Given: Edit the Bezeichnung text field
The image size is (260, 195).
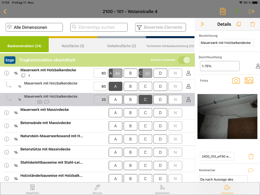Looking at the screenshot, I should [x=226, y=43].
